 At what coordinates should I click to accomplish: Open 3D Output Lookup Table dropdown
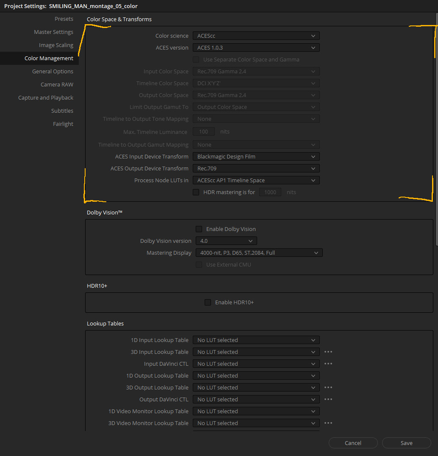256,388
